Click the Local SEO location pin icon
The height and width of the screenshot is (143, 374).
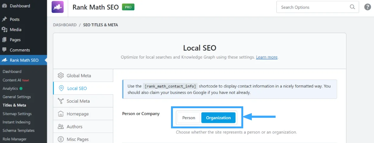click(x=61, y=88)
